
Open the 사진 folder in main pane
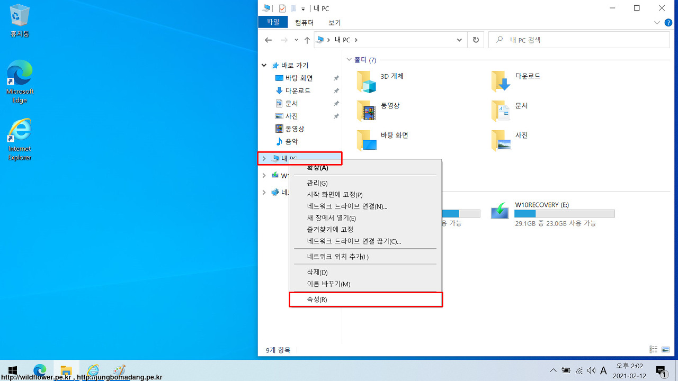510,140
